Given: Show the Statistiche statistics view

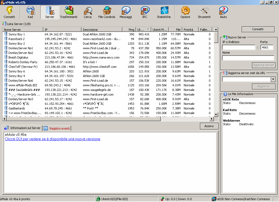Looking at the screenshot, I should pos(164,12).
